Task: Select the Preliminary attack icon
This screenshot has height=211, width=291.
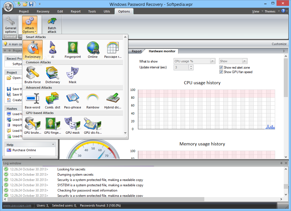Action: 33,49
